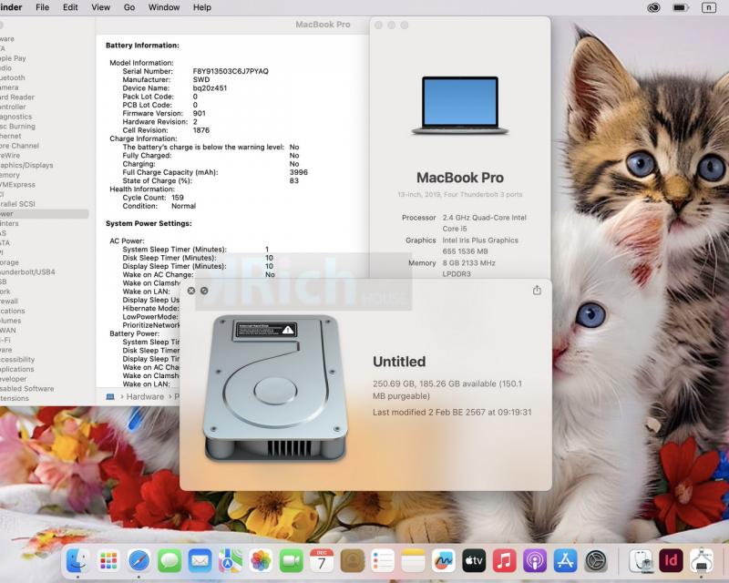The image size is (729, 583).
Task: Select Disabled Software in the sidebar
Action: (x=27, y=388)
